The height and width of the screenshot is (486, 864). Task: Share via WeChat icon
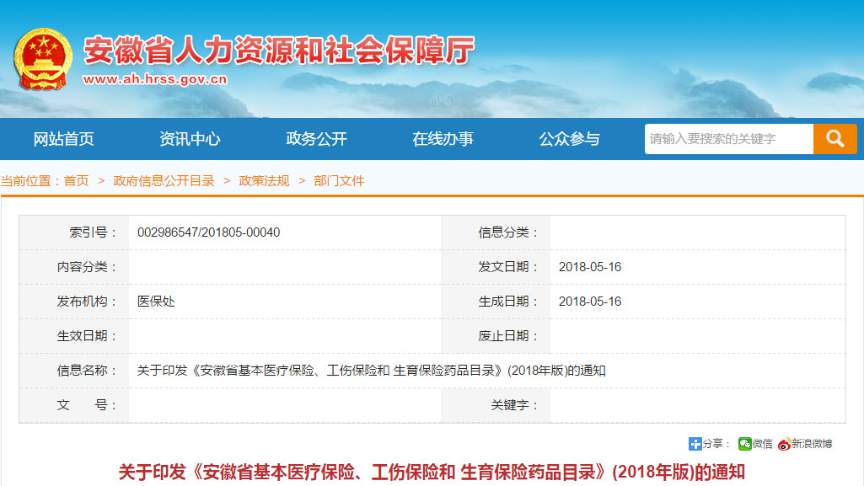(x=745, y=444)
